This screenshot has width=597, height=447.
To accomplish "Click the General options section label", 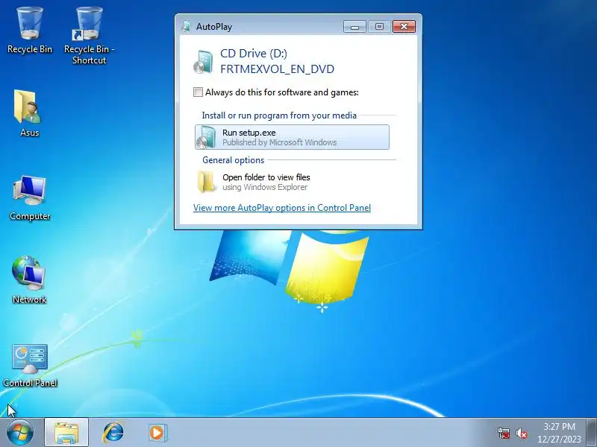I will pyautogui.click(x=233, y=160).
